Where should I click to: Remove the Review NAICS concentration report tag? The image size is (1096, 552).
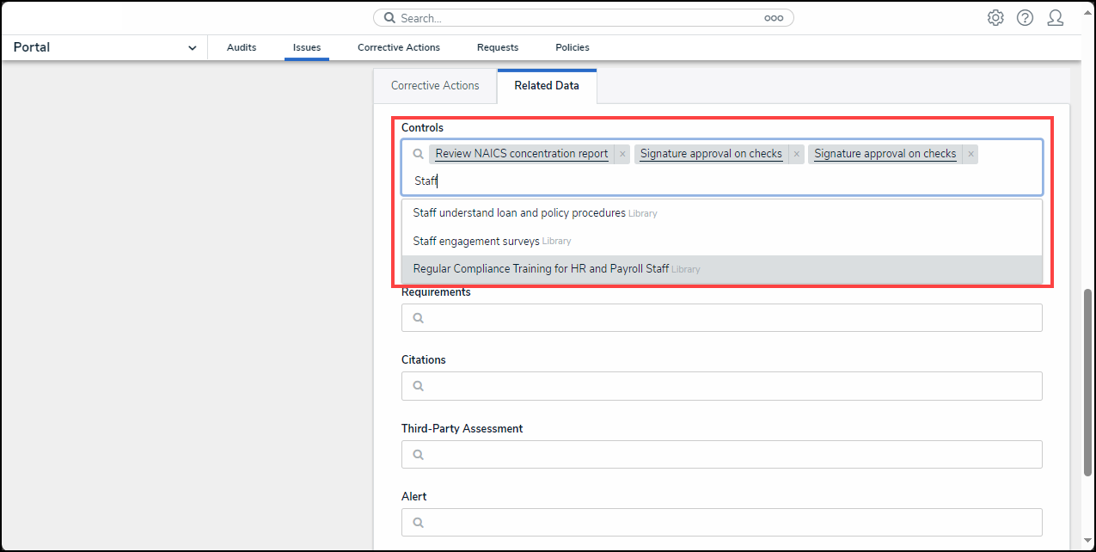tap(622, 154)
